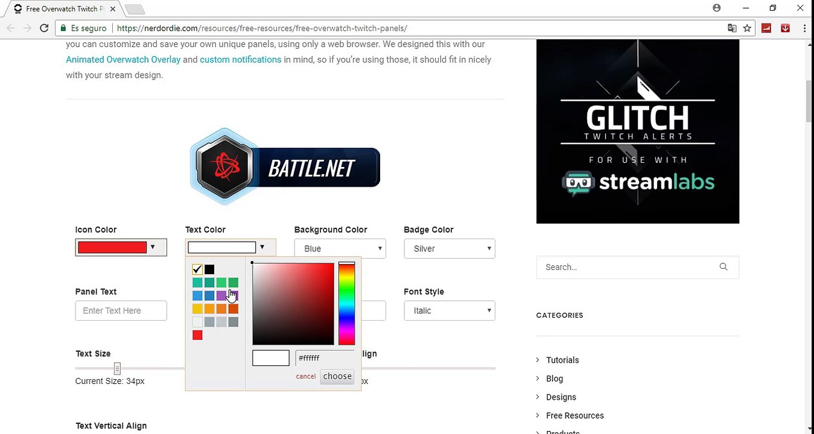
Task: Pick the dark burnt-orange swatch
Action: (234, 309)
